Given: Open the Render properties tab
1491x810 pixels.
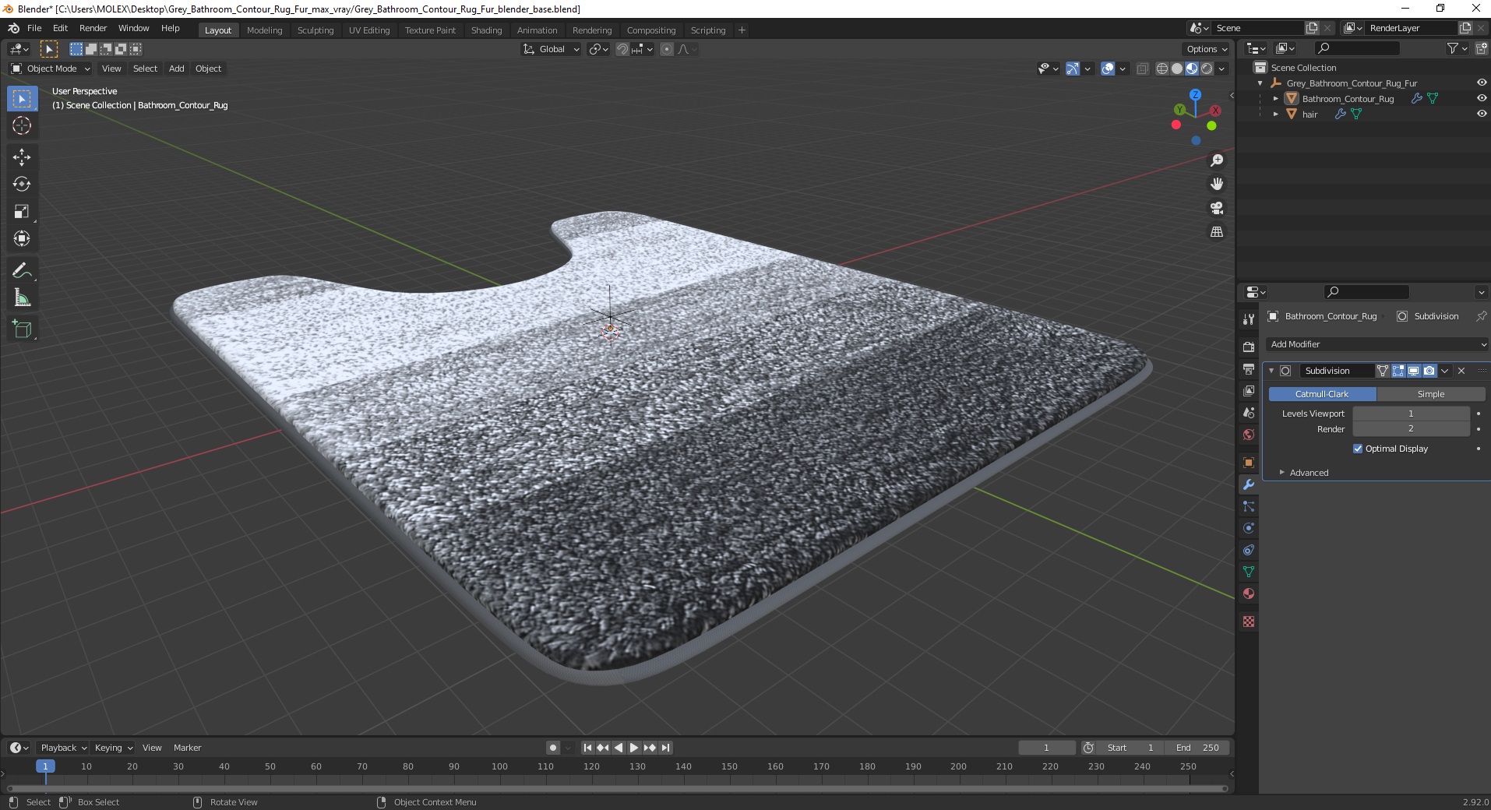Looking at the screenshot, I should [1249, 347].
